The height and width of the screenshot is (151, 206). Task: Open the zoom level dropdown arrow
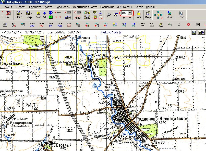click(130, 13)
